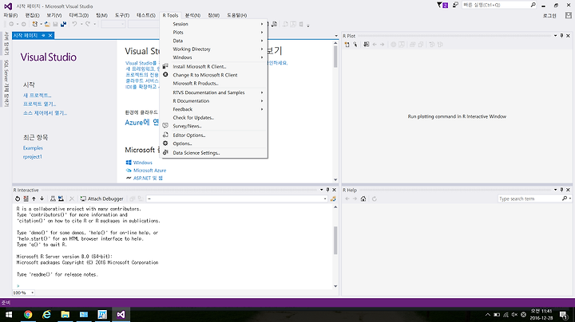Click the Options gear icon in R Tools menu

pyautogui.click(x=165, y=143)
